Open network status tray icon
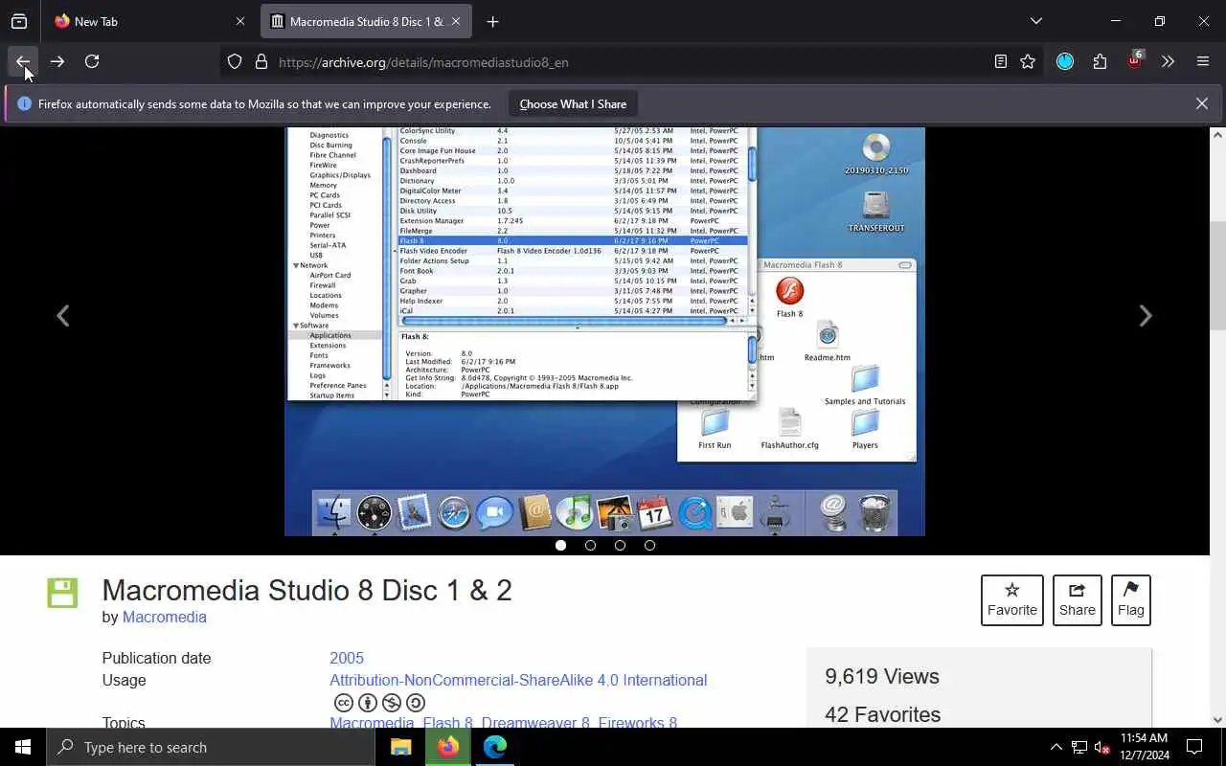 tap(1079, 747)
